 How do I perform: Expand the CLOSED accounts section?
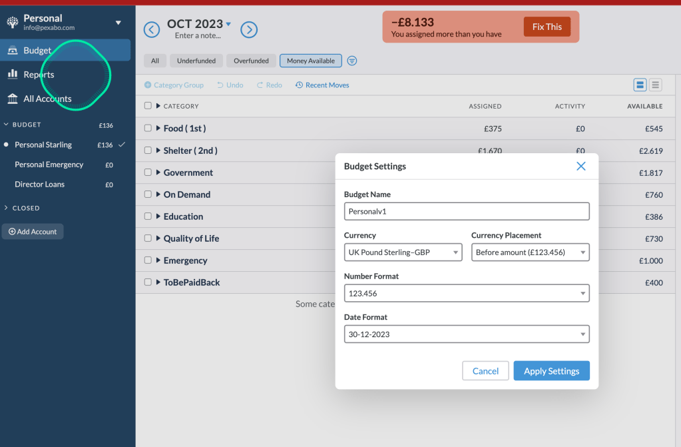[x=6, y=208]
